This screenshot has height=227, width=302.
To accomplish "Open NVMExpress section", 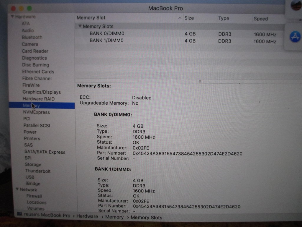I will point(36,112).
